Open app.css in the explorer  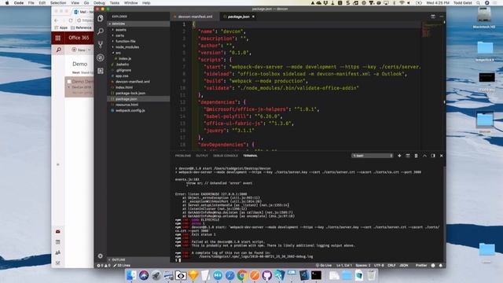(138, 75)
